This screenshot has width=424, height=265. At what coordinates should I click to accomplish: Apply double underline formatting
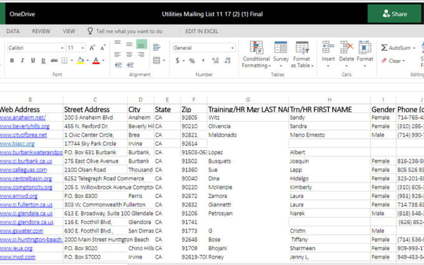(43, 60)
